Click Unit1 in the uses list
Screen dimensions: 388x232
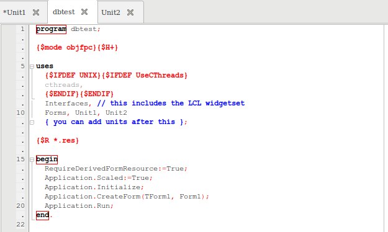coord(86,113)
